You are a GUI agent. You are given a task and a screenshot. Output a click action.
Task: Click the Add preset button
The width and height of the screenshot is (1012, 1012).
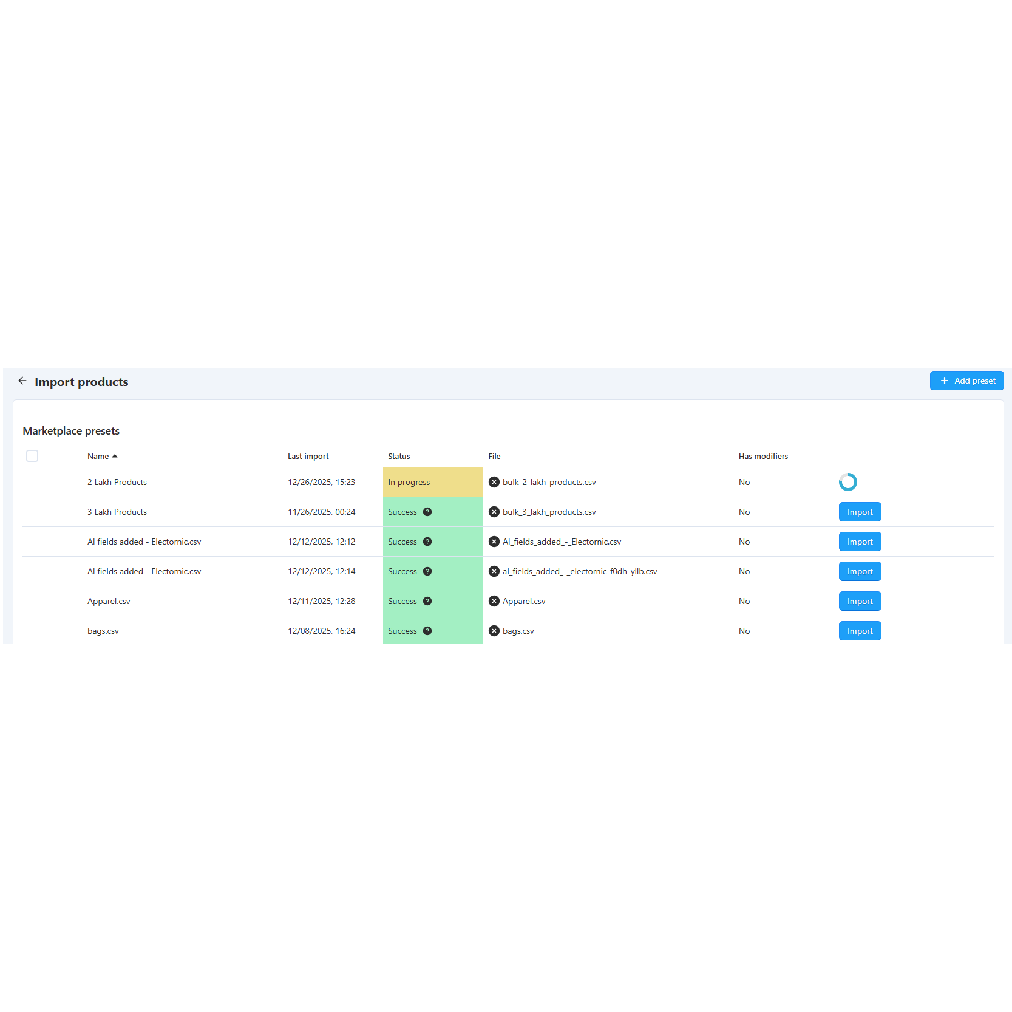966,381
